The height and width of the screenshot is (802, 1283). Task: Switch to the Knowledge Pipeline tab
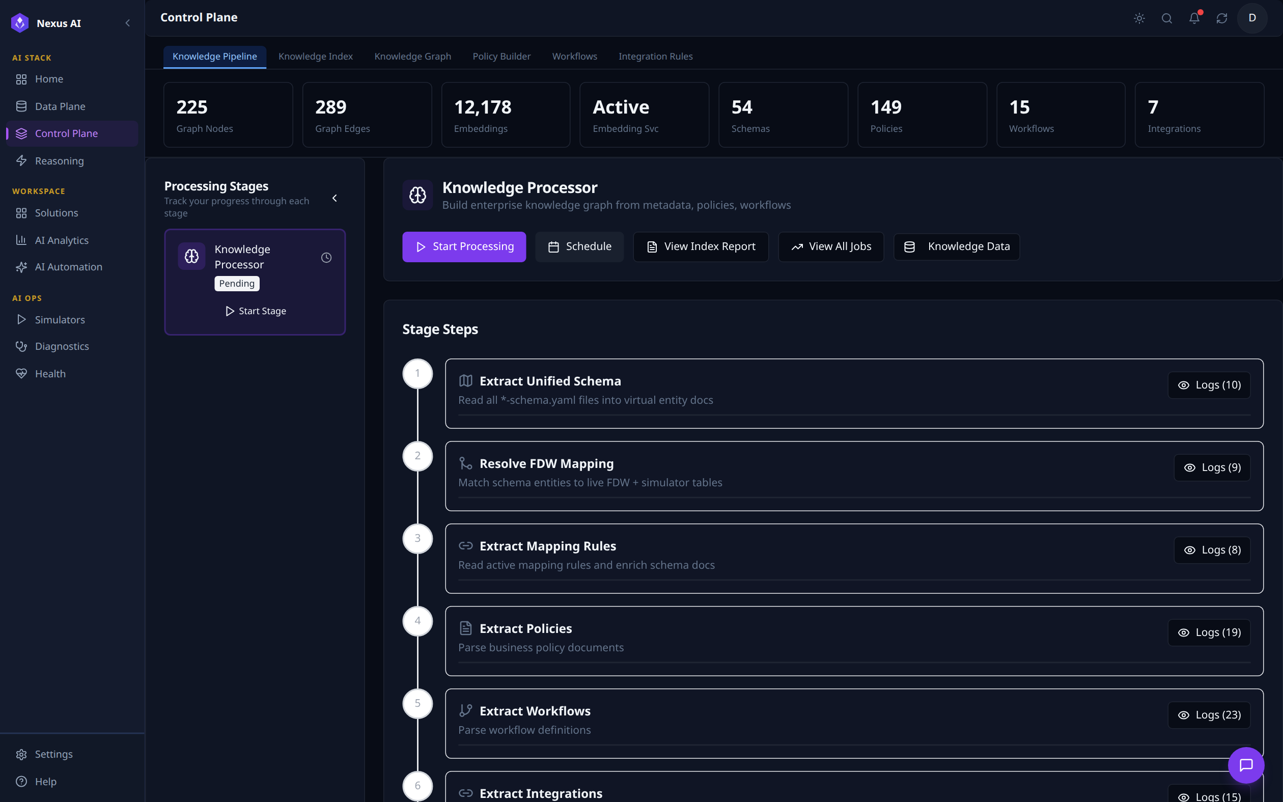(215, 56)
